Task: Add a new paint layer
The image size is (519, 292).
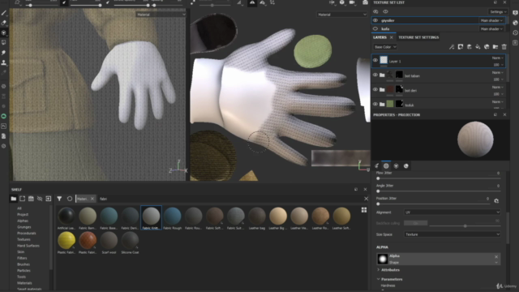Action: [469, 47]
